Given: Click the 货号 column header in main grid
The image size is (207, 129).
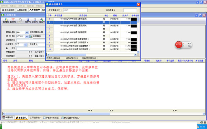Looking at the screenshot, I should (15, 61).
